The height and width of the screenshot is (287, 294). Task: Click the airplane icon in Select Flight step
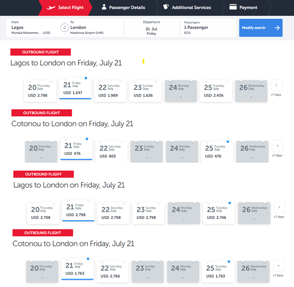51,8
